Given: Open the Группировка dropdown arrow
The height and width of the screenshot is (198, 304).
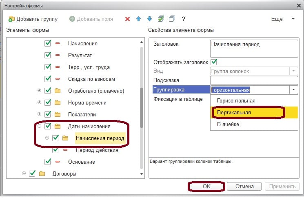Looking at the screenshot, I should click(294, 90).
